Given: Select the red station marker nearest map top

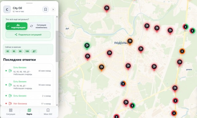Looking at the screenshot, I should (x=107, y=9).
